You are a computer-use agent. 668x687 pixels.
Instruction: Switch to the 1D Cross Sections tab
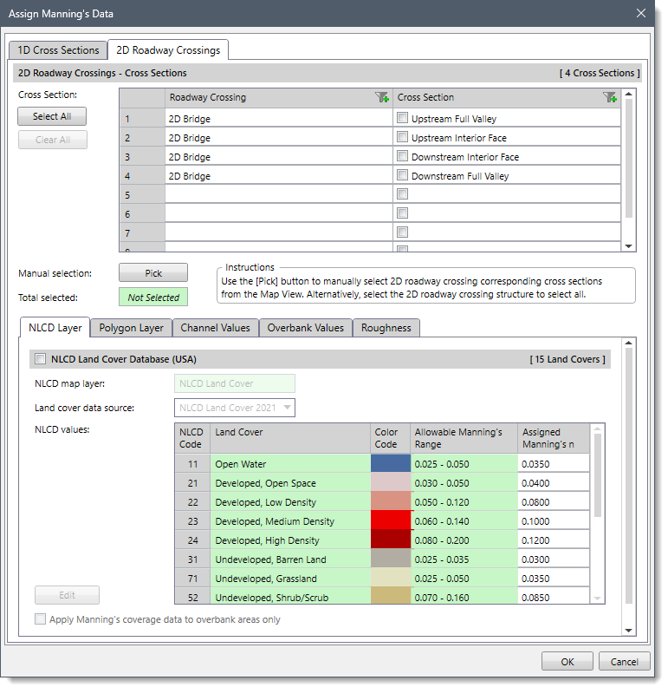pos(59,50)
